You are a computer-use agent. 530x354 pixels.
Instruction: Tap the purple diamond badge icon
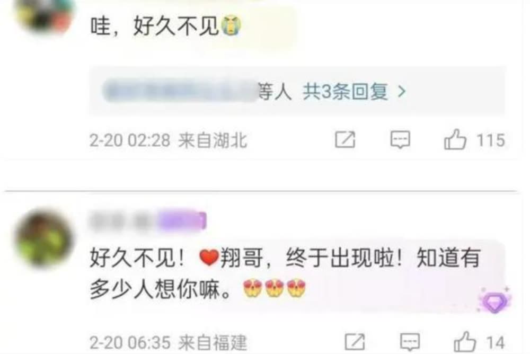[x=494, y=301]
